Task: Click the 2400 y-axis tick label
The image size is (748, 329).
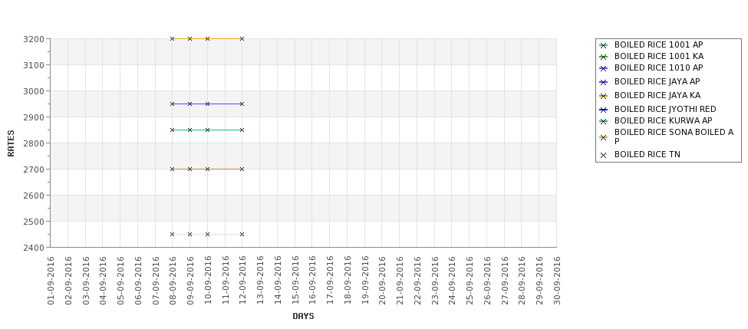Action: (34, 248)
